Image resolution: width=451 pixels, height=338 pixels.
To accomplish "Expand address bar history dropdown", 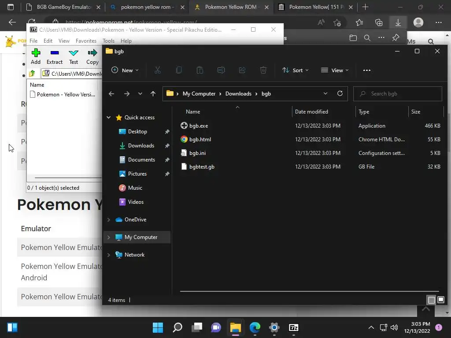I will (325, 93).
